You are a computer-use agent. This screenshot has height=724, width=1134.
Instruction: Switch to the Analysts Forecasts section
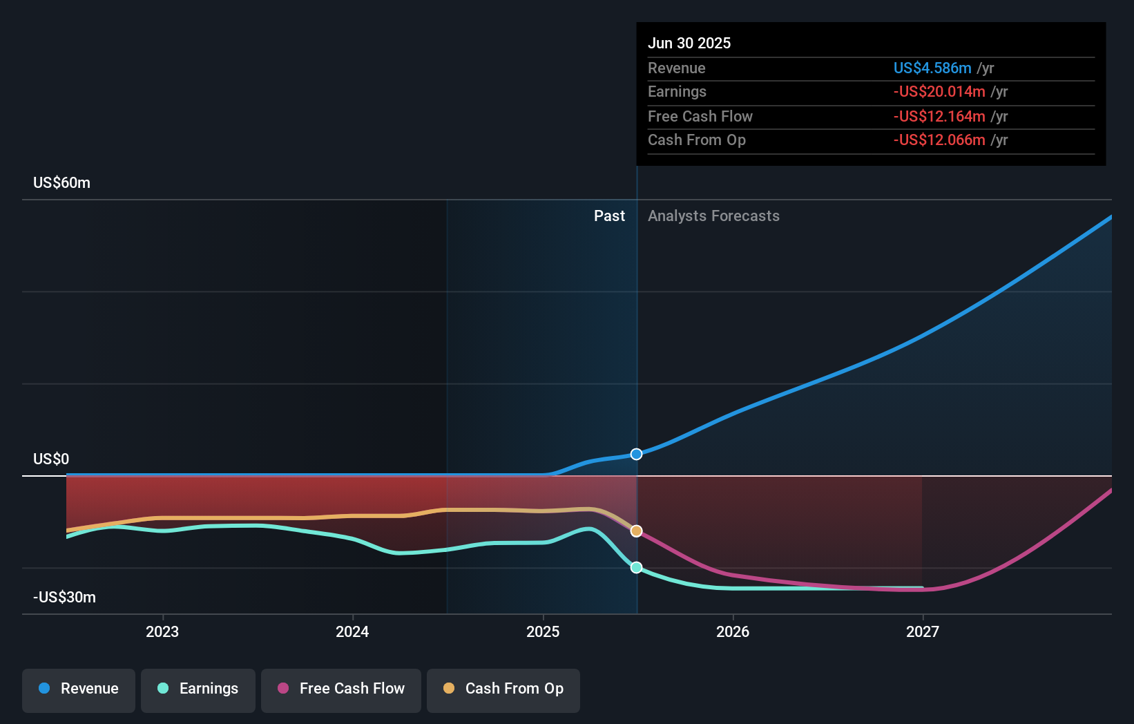(713, 216)
